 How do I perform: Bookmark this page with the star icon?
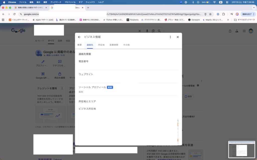pyautogui.click(x=210, y=14)
